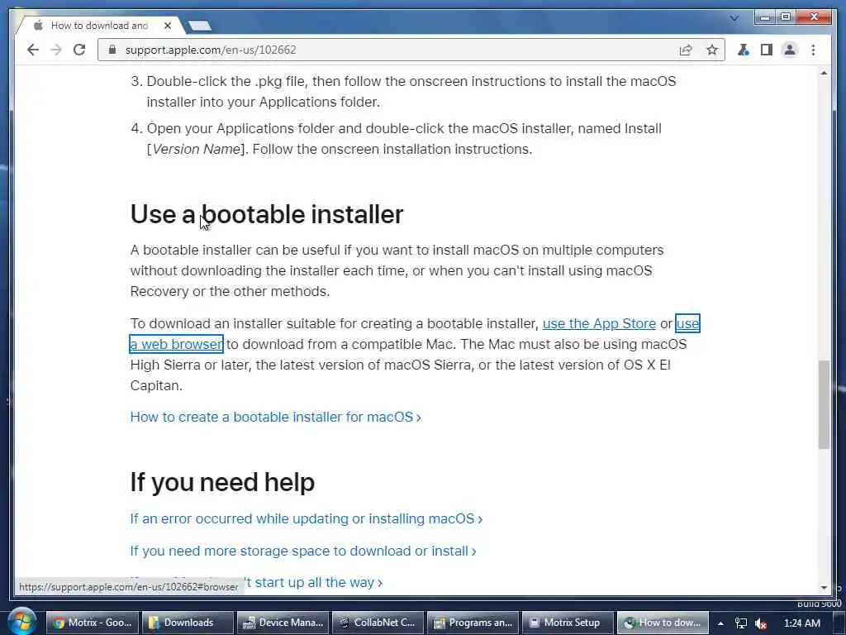Open a new tab
Viewport: 846px width, 635px height.
(199, 26)
